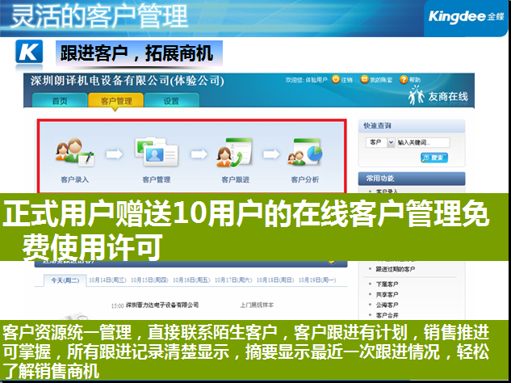Screen dimensions: 511x383
Task: Switch to the 首页 tab
Action: click(60, 100)
